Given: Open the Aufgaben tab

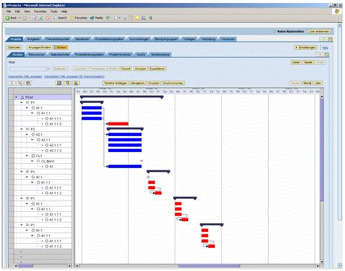Looking at the screenshot, I should [x=34, y=39].
